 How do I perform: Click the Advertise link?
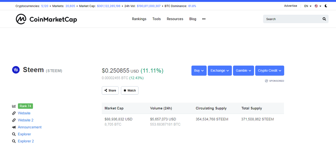(291, 6)
